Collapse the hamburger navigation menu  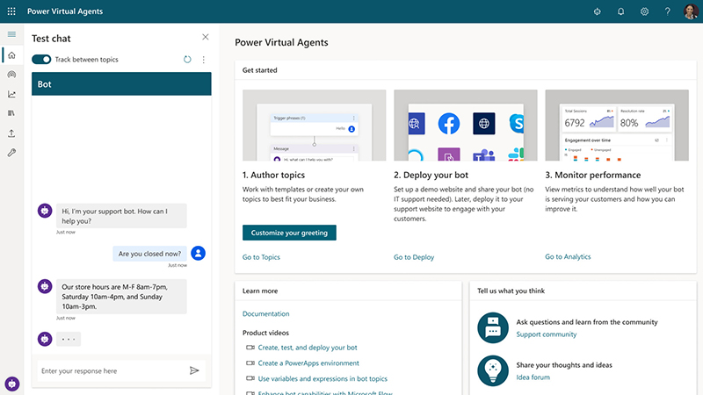point(11,34)
